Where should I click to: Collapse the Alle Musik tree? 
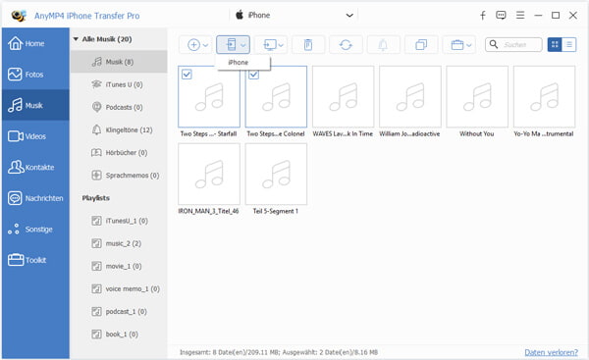(x=76, y=39)
